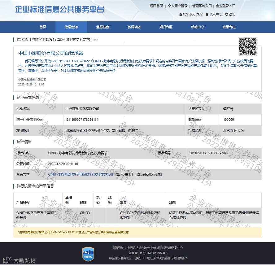Click 通用名 column header
Image resolution: width=275 pixels, height=266 pixels.
click(x=68, y=200)
